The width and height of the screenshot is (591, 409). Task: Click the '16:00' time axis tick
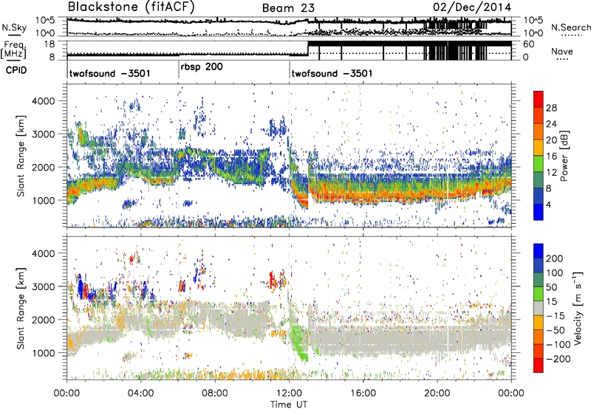point(363,393)
